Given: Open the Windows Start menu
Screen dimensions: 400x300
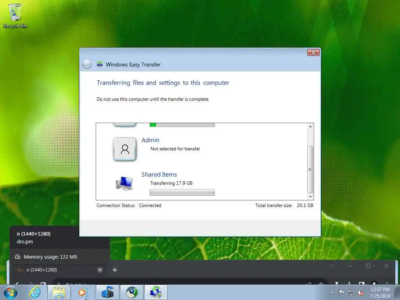Looking at the screenshot, I should (10, 292).
